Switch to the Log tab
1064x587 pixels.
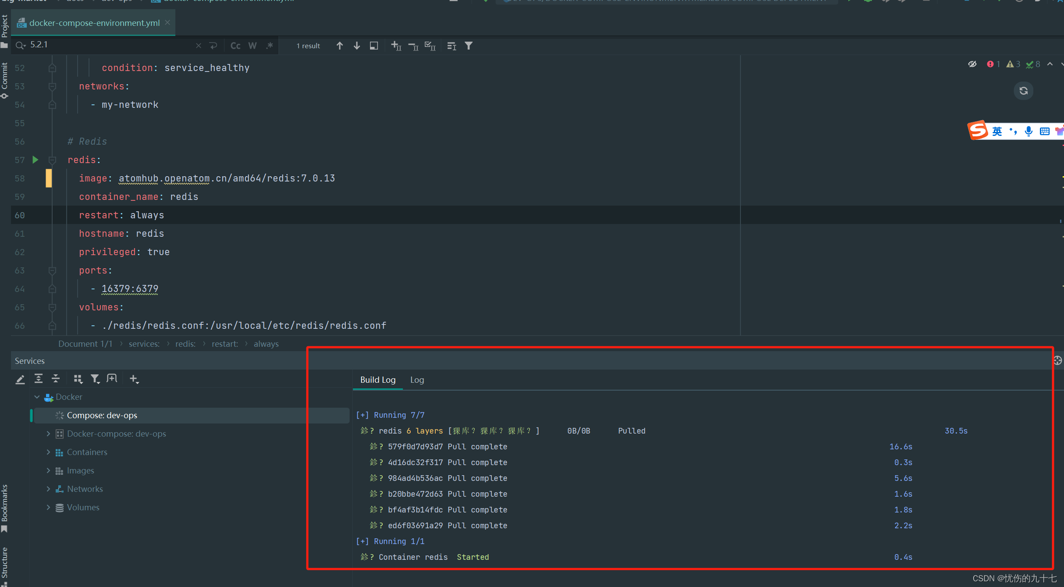click(x=417, y=380)
